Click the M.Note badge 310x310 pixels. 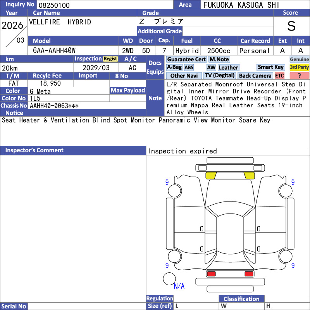point(219,59)
